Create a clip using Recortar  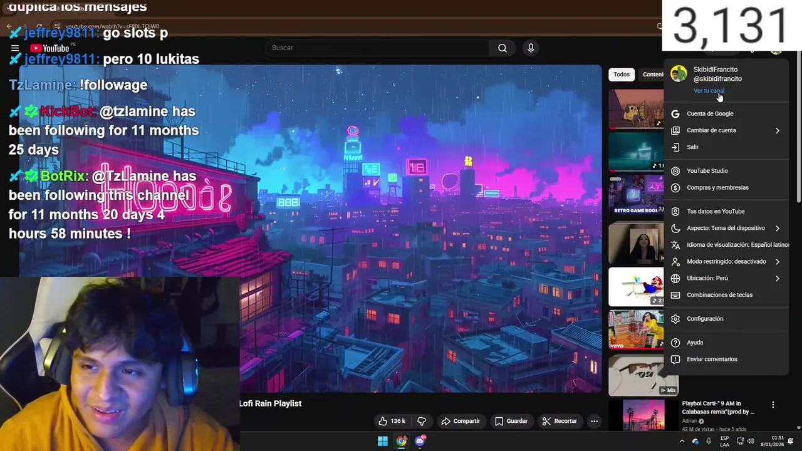click(560, 421)
